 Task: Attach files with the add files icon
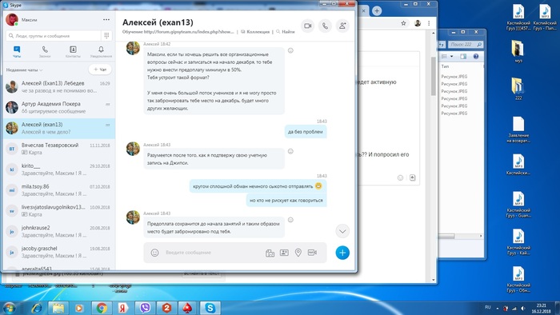click(270, 253)
